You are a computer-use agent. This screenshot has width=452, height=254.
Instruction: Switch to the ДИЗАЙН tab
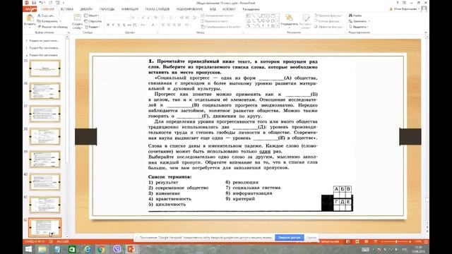click(x=86, y=9)
